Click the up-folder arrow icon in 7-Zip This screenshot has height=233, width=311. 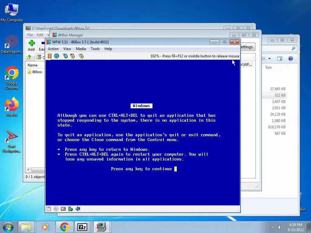point(29,57)
